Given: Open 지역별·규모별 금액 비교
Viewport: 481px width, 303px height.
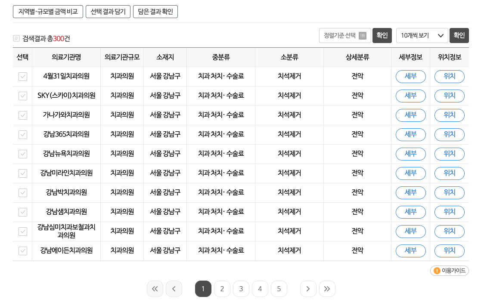Looking at the screenshot, I should pos(48,12).
